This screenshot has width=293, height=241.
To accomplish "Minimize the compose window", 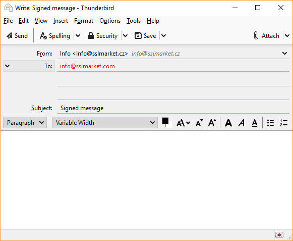I will tap(235, 8).
